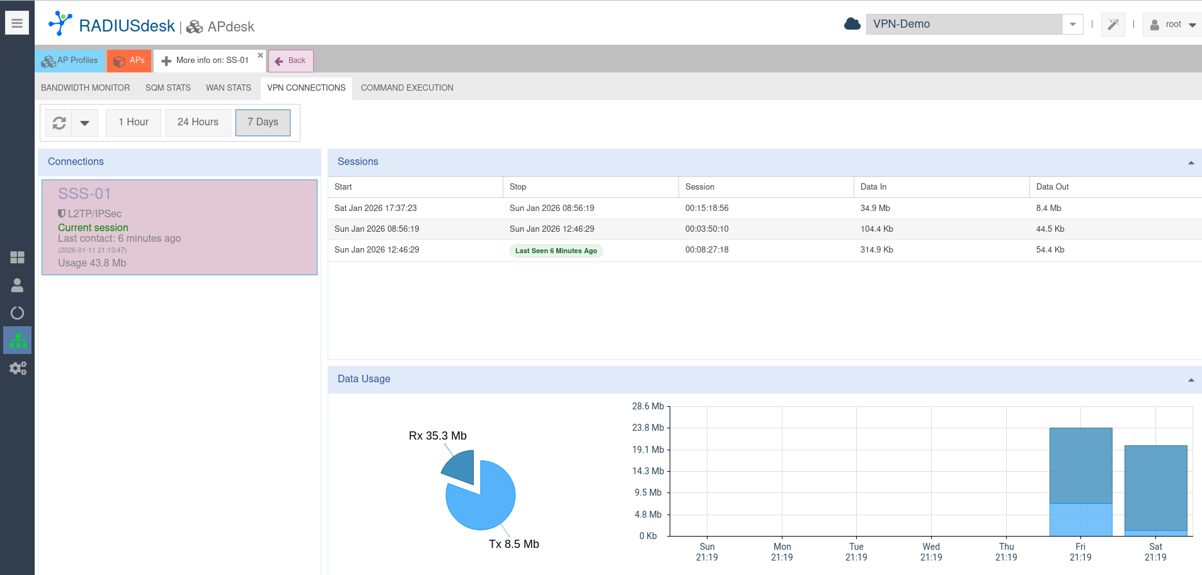The image size is (1202, 575).
Task: Toggle the 7 Days time range
Action: click(x=263, y=122)
